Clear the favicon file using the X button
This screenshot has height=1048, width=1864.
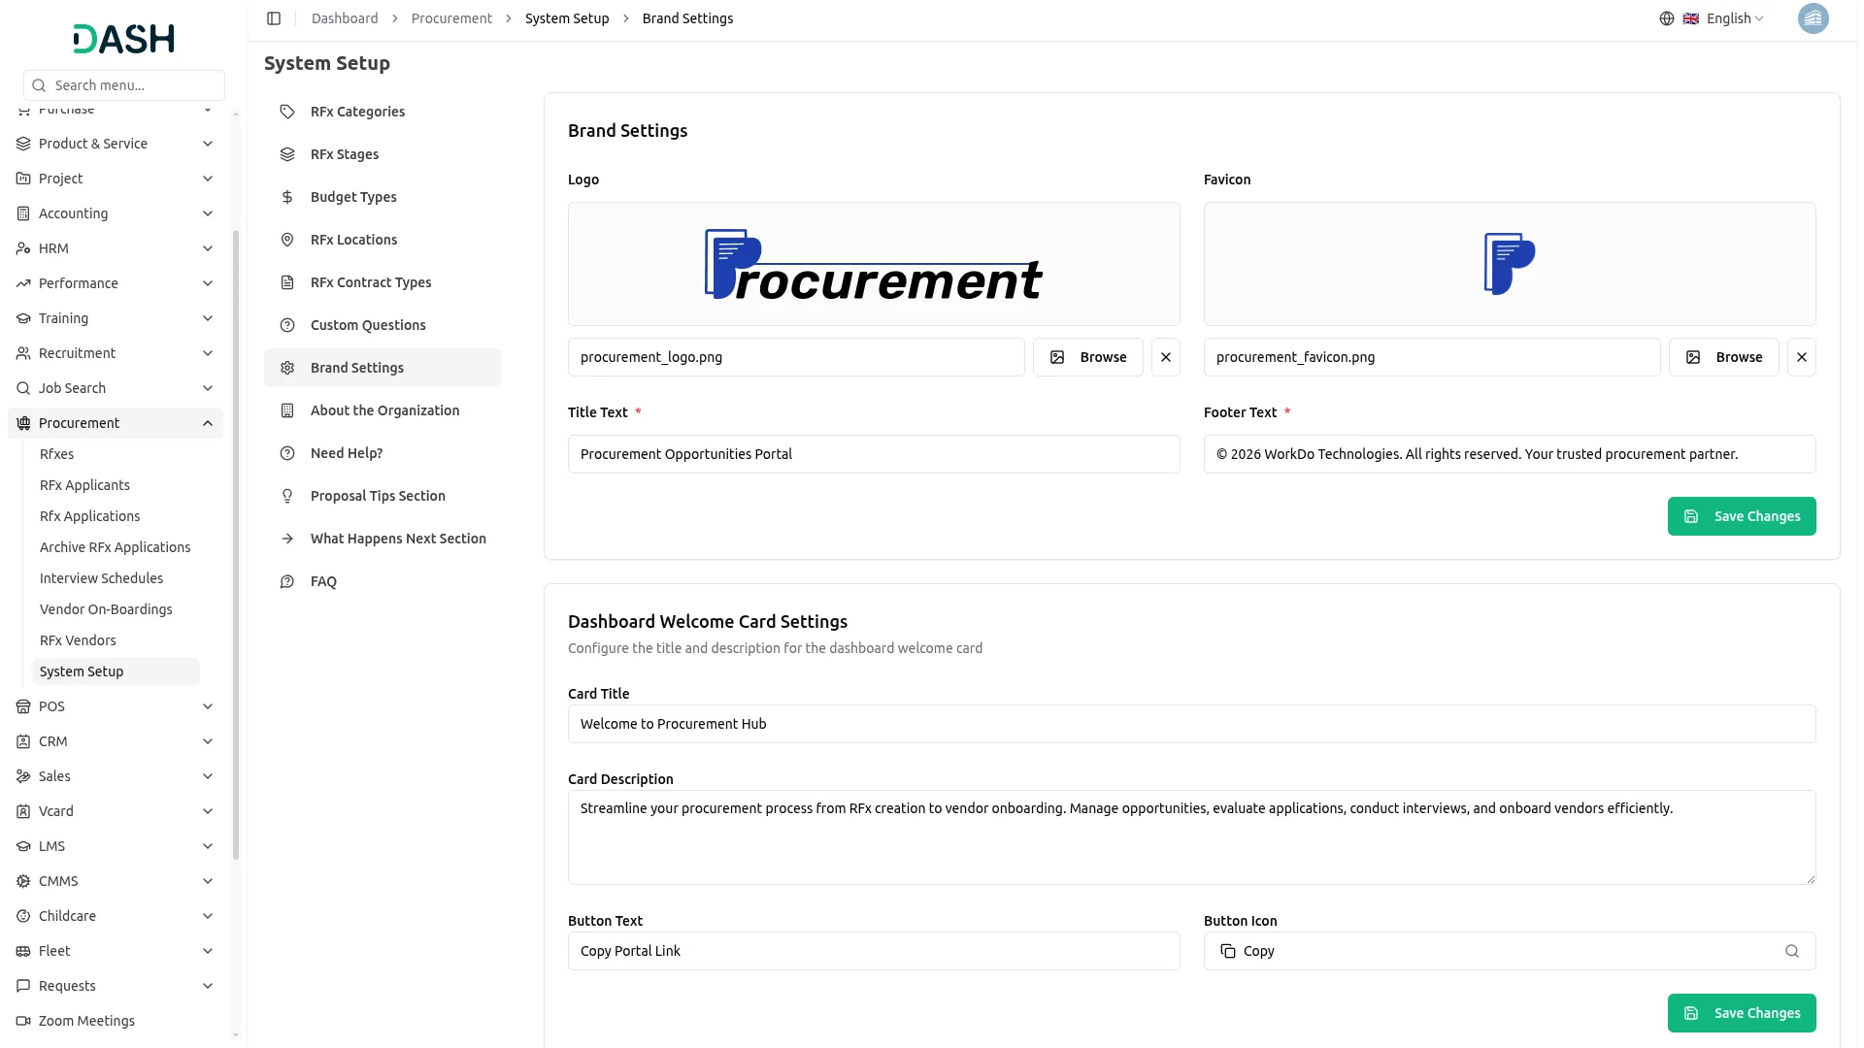coord(1802,356)
